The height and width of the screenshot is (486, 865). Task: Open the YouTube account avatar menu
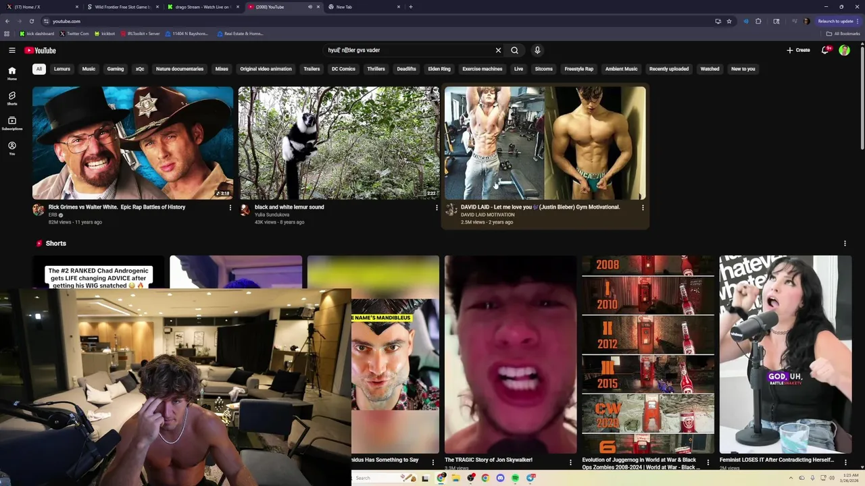tap(844, 50)
